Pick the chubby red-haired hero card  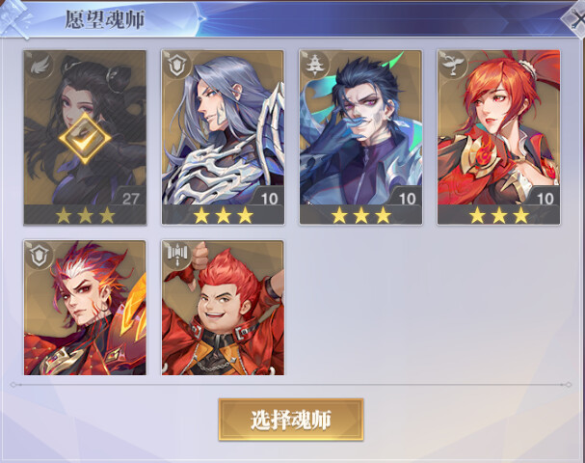click(223, 308)
